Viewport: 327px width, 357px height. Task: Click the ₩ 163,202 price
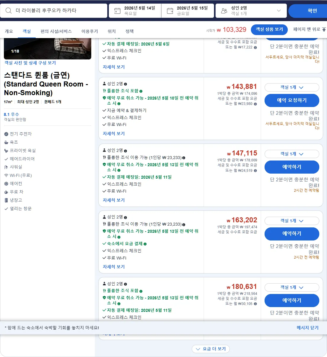click(x=242, y=220)
